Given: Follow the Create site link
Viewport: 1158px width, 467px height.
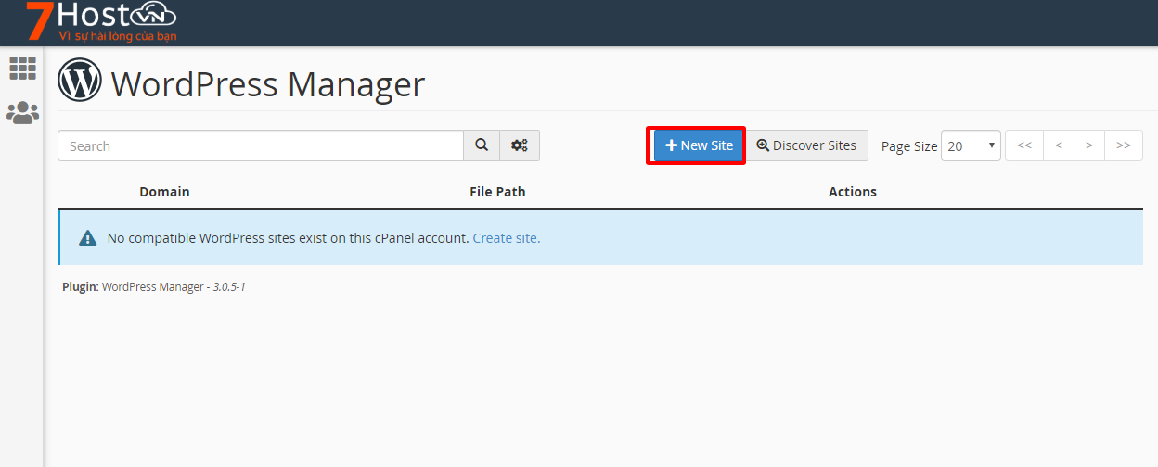Looking at the screenshot, I should [507, 238].
